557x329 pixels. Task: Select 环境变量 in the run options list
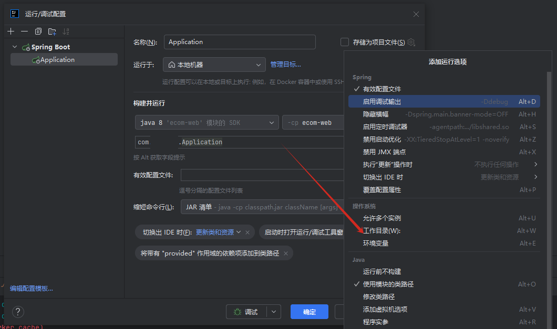[x=376, y=243]
